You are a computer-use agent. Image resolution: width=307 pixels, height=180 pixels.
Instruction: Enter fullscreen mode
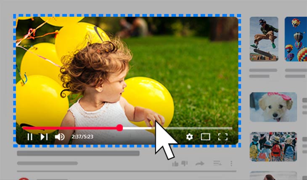point(222,136)
